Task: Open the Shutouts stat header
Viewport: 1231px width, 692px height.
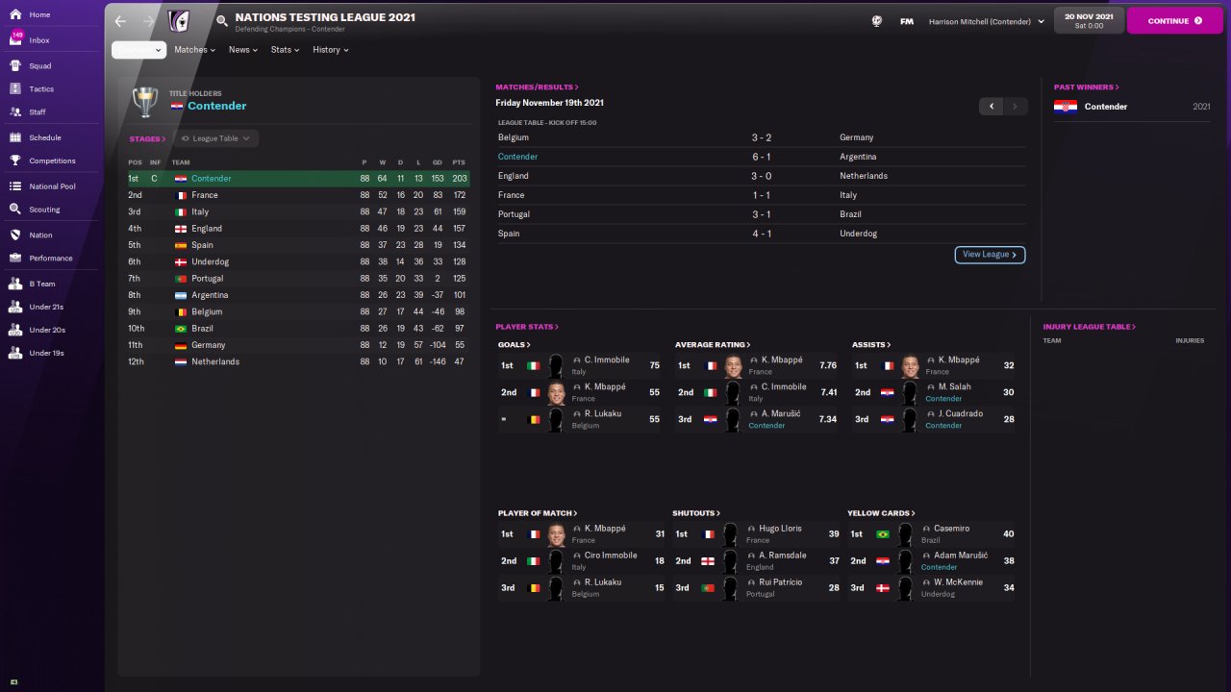Action: tap(696, 513)
